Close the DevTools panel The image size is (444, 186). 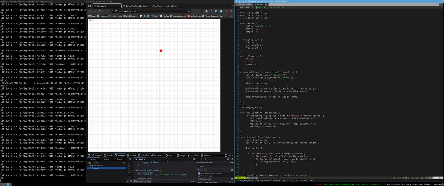coord(233,155)
